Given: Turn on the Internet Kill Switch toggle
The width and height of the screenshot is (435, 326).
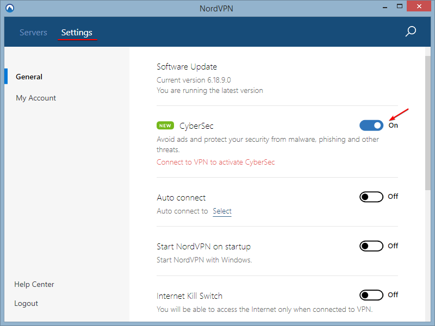Looking at the screenshot, I should (371, 295).
